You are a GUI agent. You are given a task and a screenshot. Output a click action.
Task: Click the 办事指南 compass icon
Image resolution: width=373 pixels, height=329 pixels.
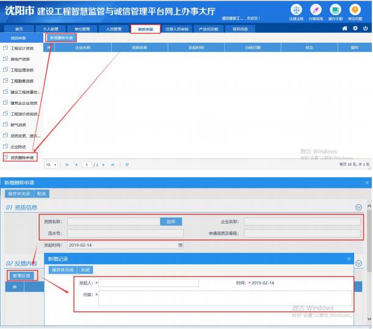tap(316, 10)
